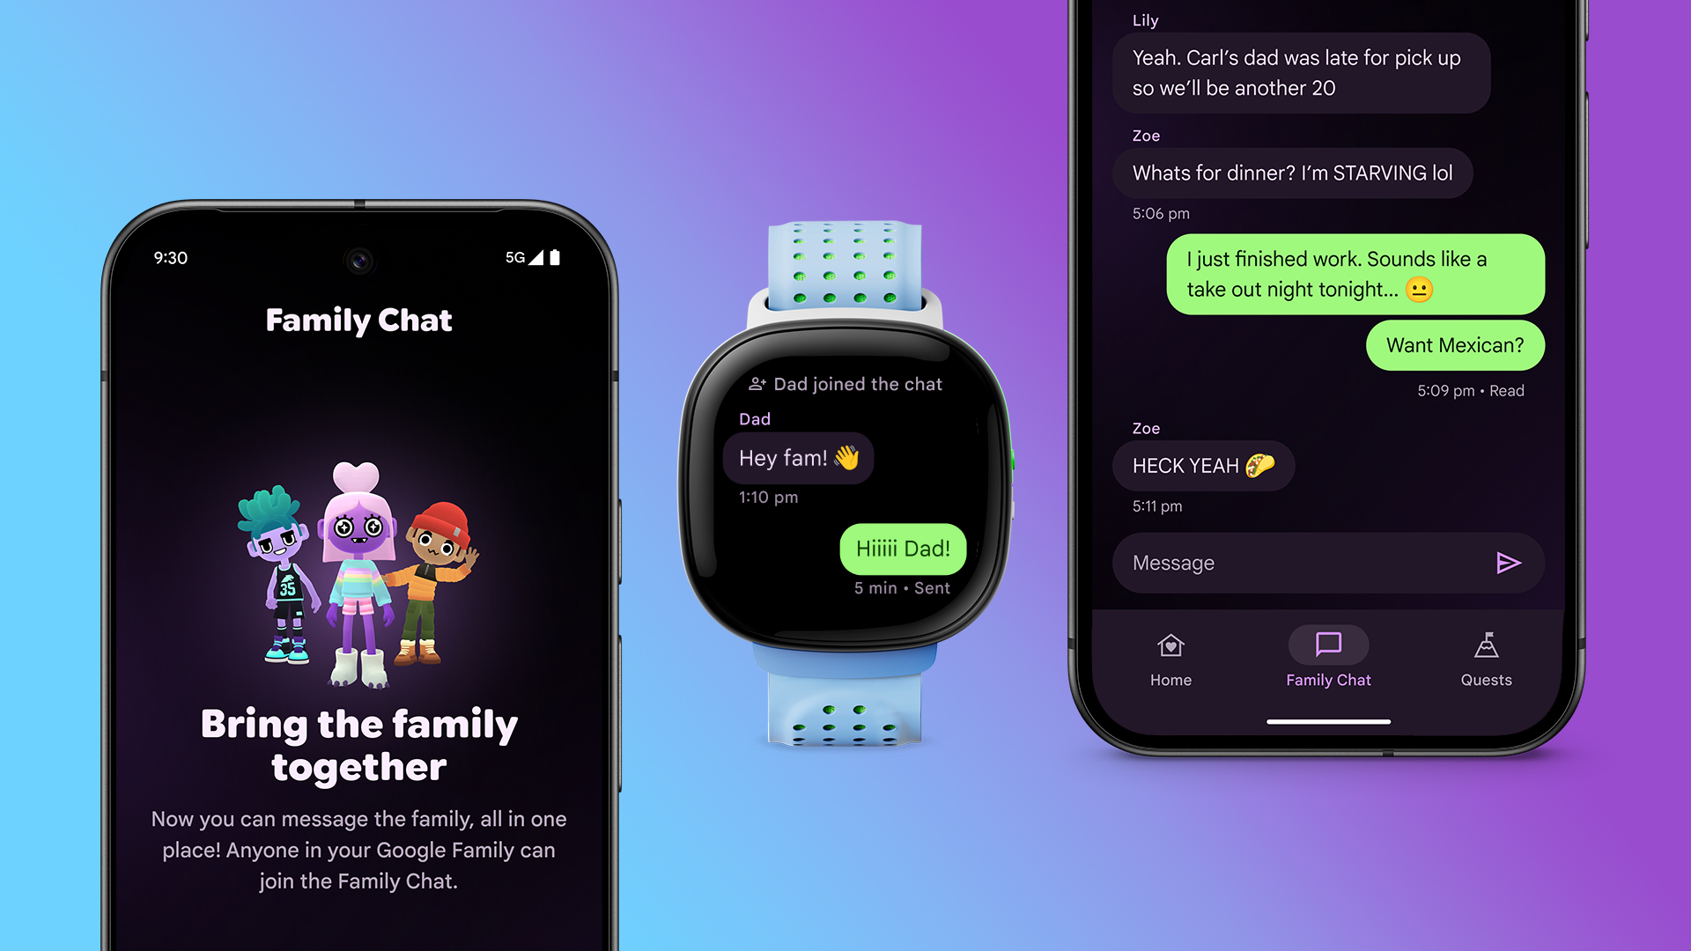The width and height of the screenshot is (1691, 951).
Task: Click the Home navigation icon
Action: coord(1170,647)
